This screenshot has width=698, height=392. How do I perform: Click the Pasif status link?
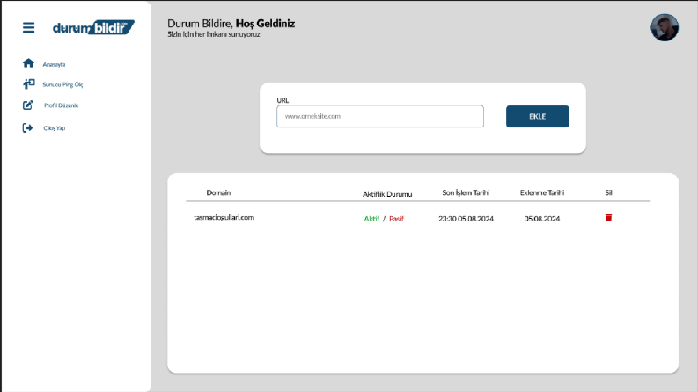click(396, 219)
